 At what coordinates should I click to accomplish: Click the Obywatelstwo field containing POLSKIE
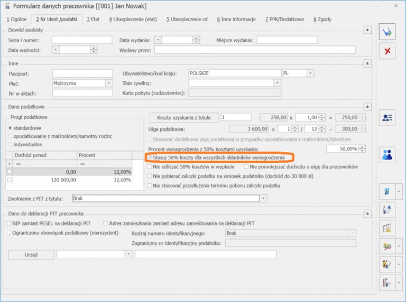coord(235,73)
